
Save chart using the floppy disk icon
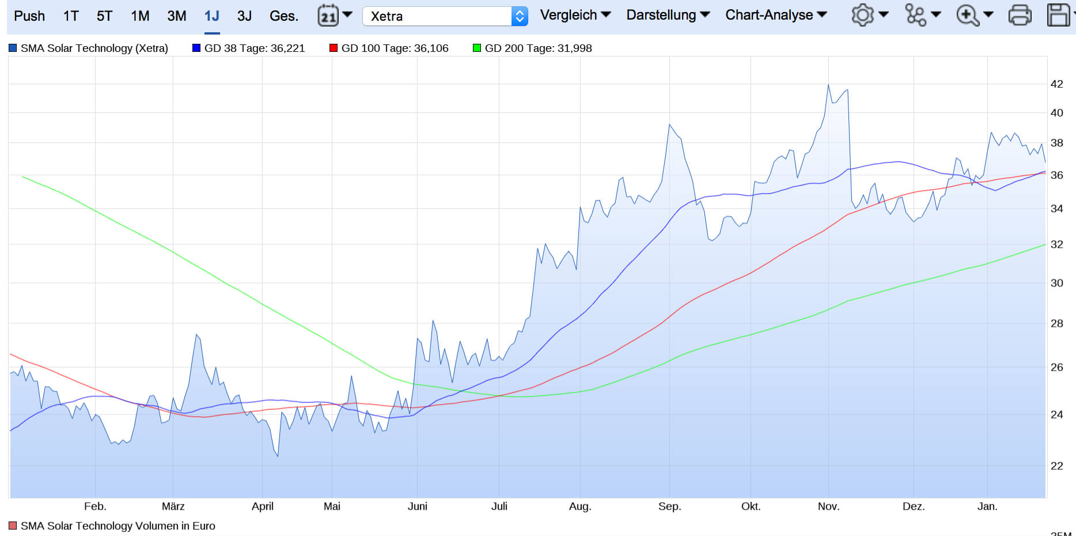1058,15
